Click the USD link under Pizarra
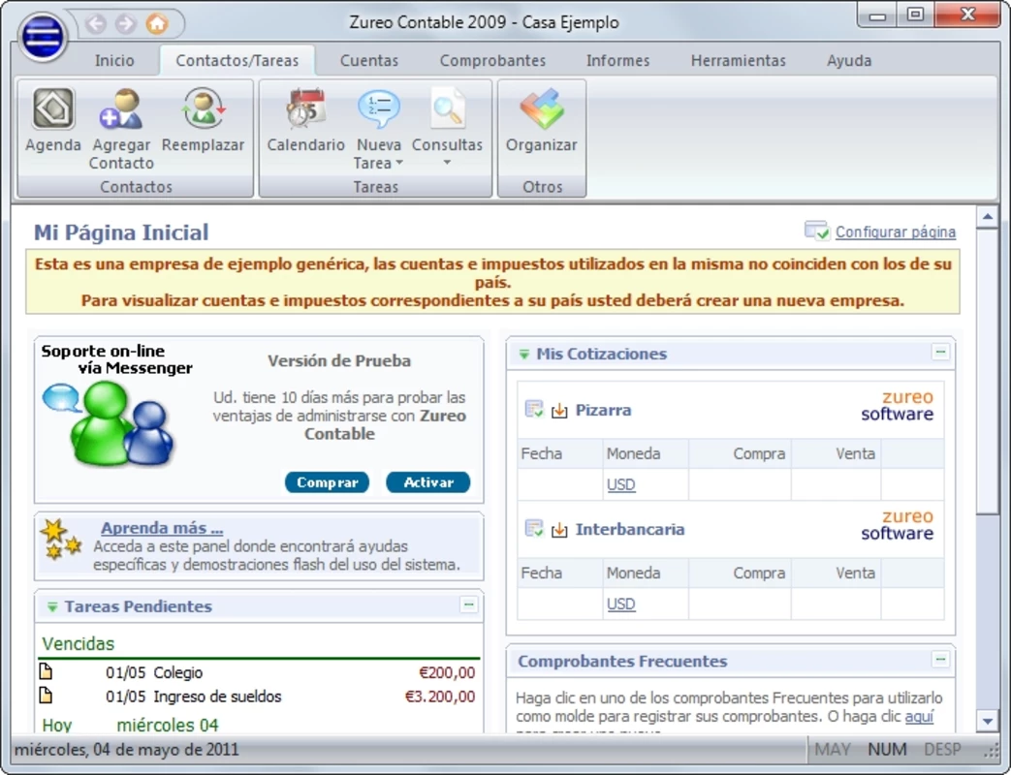Screen dimensions: 1011x775 tap(621, 484)
